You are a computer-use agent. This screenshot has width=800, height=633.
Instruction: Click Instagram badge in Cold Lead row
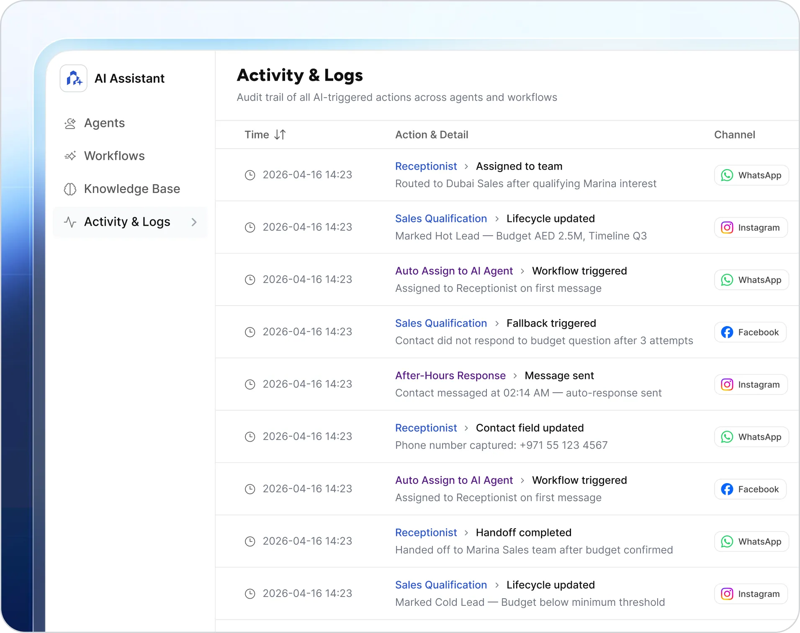click(751, 594)
